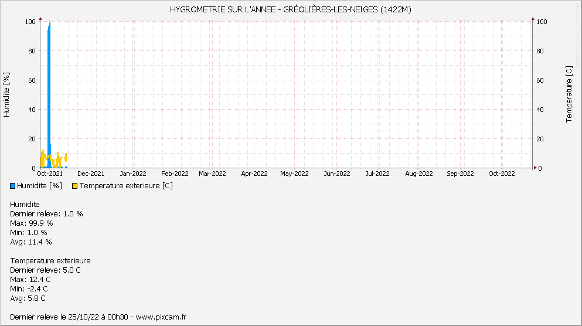Click the humidity Max: 99.9 % statistic
Viewport: 582px width, 326px height.
coord(32,223)
